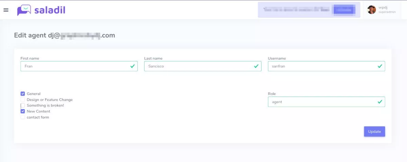Enable Design or Feature Change checkbox
Screen dimensions: 407x162
[x=23, y=100]
